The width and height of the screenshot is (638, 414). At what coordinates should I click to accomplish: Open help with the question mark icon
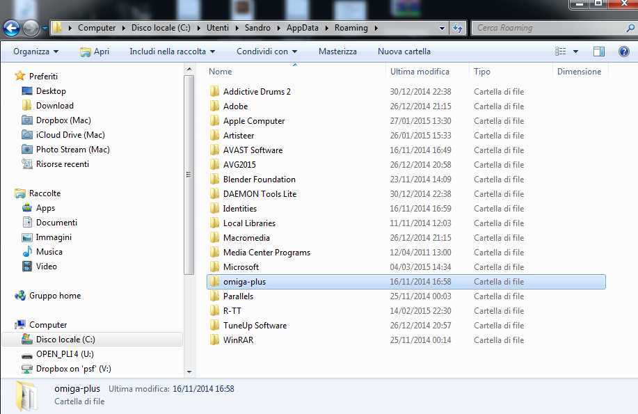pyautogui.click(x=624, y=51)
